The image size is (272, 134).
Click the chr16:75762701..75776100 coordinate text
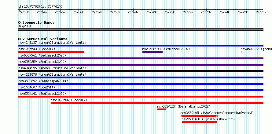point(40,7)
